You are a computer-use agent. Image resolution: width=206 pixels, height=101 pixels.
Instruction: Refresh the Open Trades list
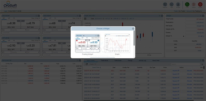(x=87, y=64)
